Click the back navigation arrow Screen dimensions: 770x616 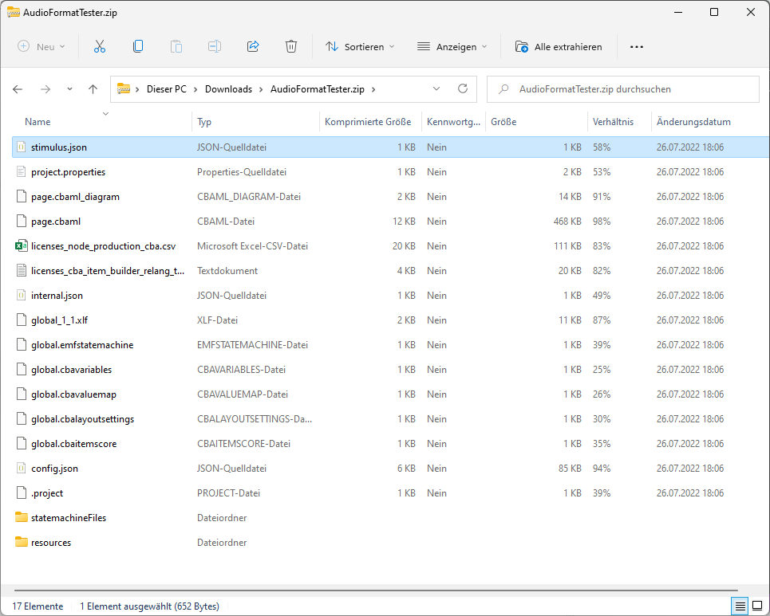click(x=18, y=89)
